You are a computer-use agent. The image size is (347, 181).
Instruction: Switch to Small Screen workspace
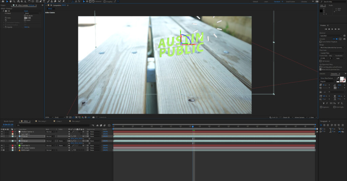(x=290, y=2)
